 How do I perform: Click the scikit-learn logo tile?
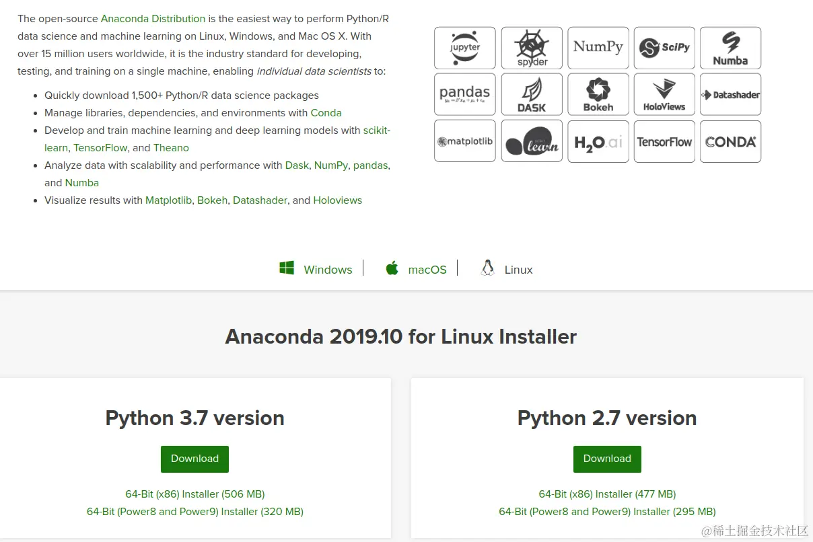pyautogui.click(x=532, y=141)
